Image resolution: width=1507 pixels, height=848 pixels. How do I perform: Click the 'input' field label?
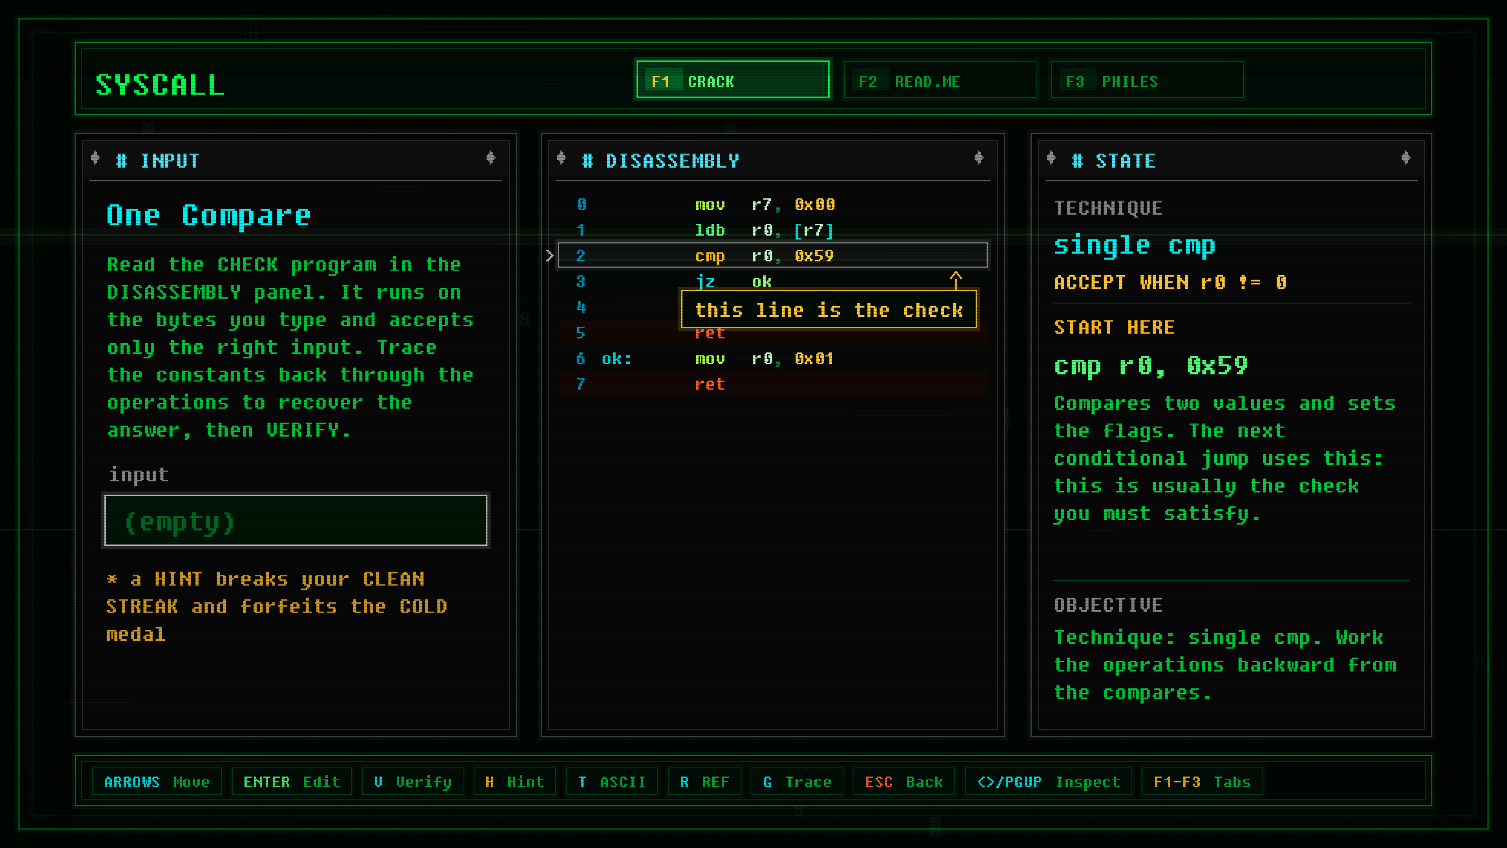pyautogui.click(x=139, y=474)
